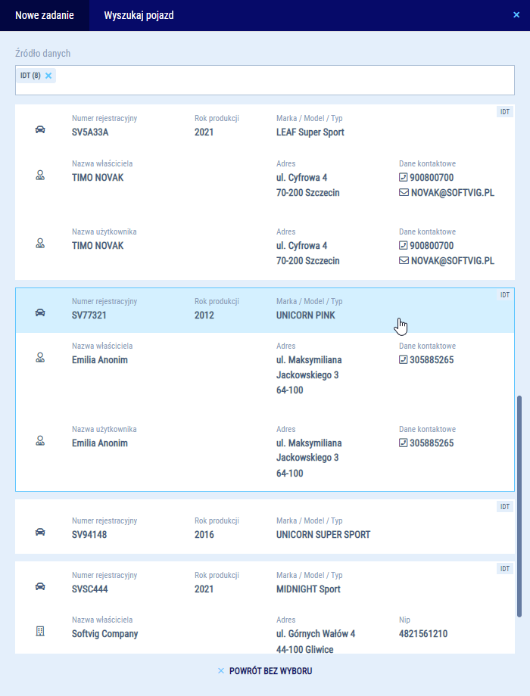Click car icon beside SV94148 vehicle
Screen dimensions: 530x696
tap(40, 532)
